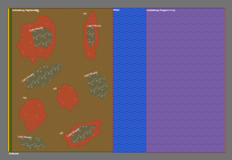This screenshot has width=232, height=160.
Task: Click the "Zielkante" label below the map
Action: point(13,153)
